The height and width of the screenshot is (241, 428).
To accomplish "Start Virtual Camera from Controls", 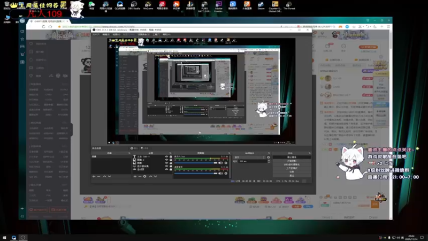I will (x=292, y=164).
